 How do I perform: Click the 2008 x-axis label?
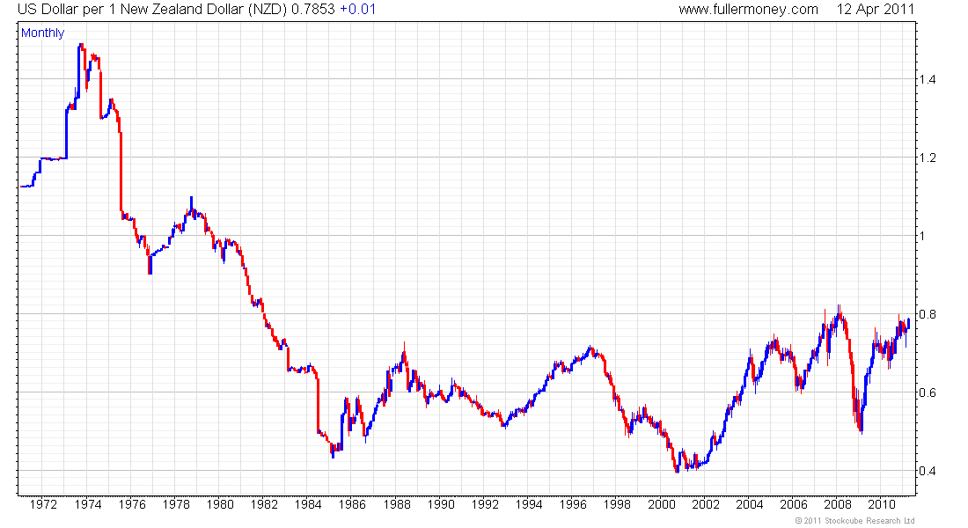(839, 504)
